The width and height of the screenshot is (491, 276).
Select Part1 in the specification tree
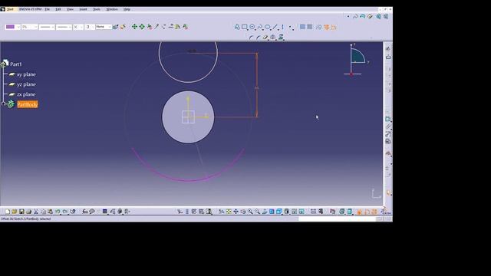click(16, 64)
